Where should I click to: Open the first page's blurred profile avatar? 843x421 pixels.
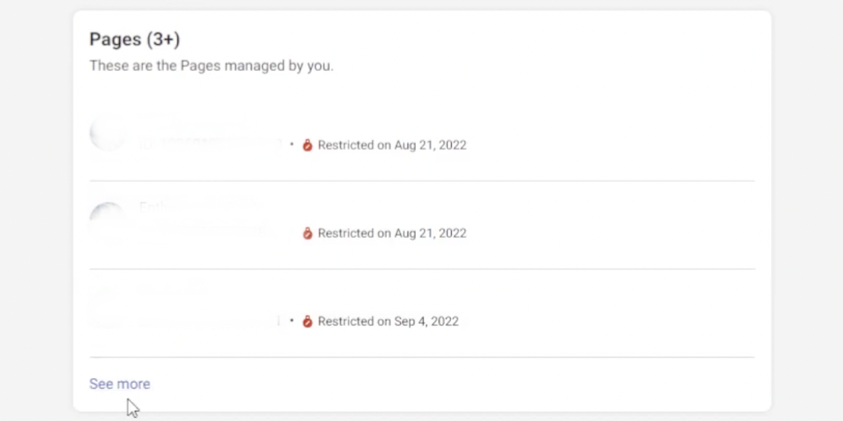tap(108, 133)
